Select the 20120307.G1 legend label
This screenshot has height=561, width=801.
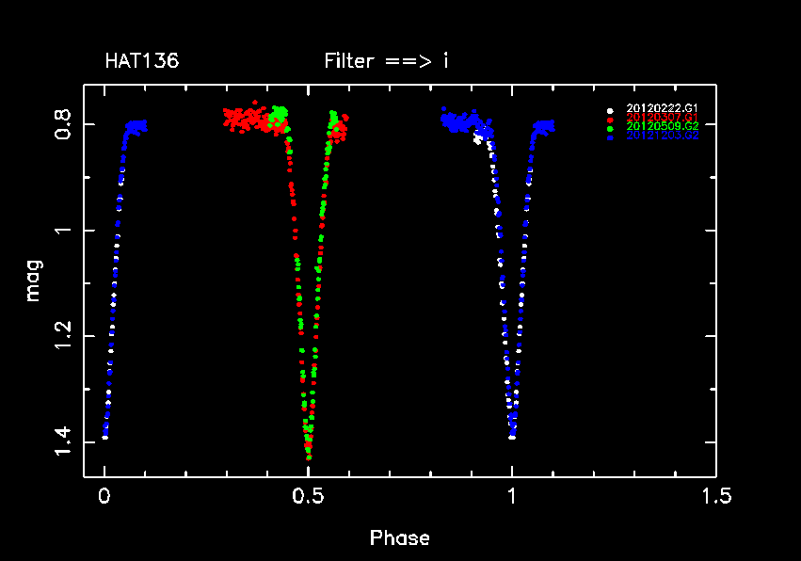tap(663, 118)
